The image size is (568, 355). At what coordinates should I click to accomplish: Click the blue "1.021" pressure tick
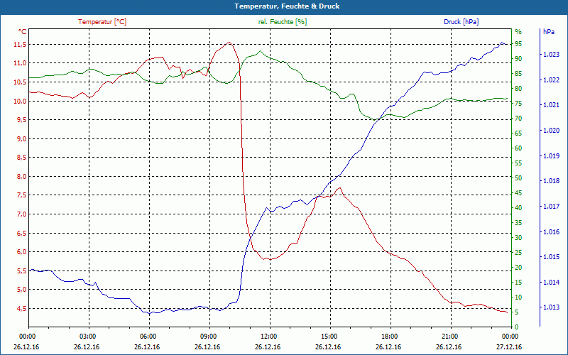(552, 105)
